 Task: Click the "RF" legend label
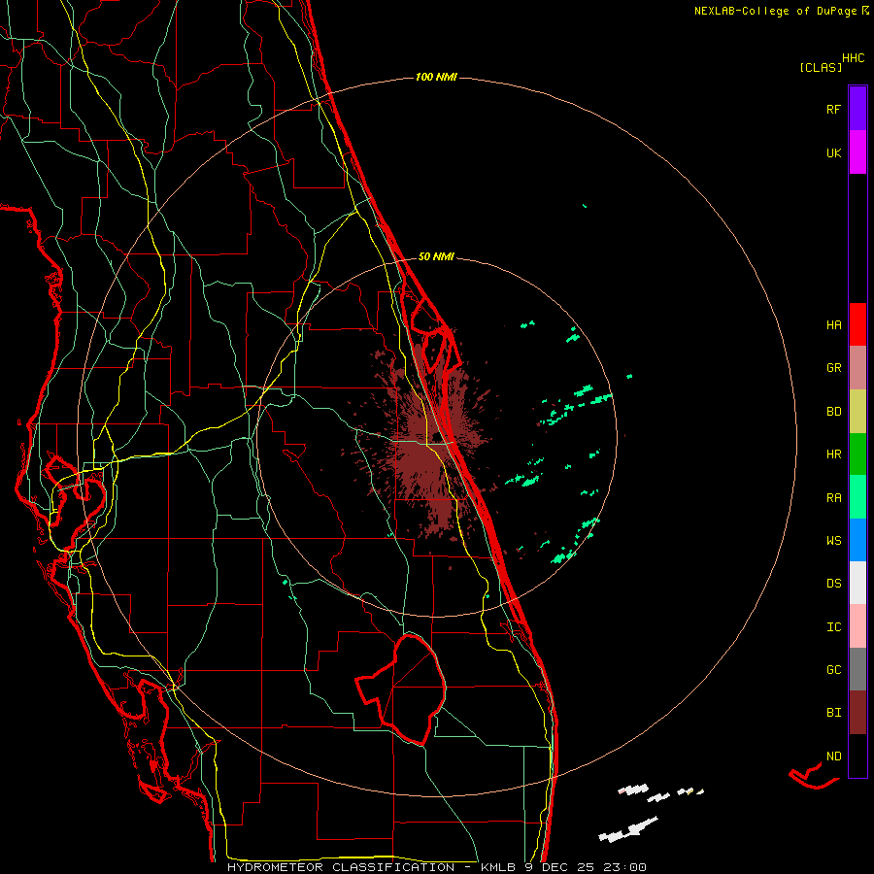pyautogui.click(x=833, y=109)
